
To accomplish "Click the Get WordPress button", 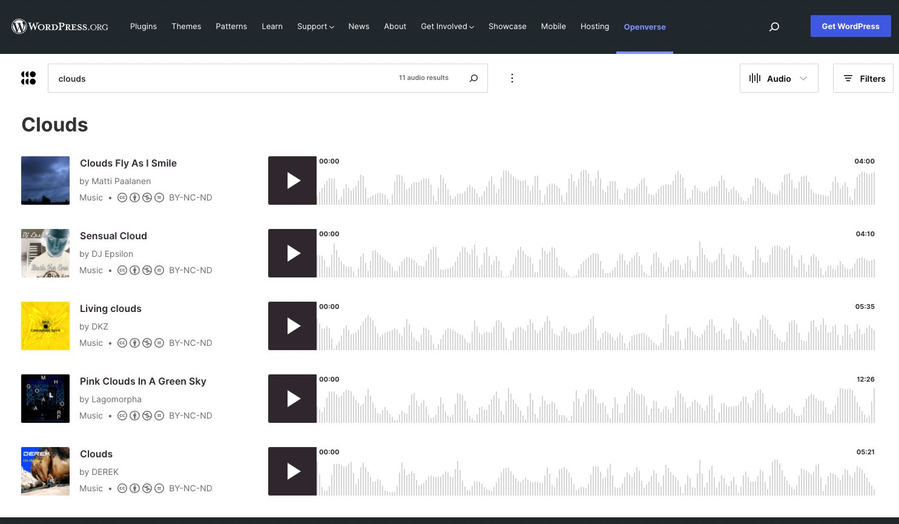I will click(851, 26).
